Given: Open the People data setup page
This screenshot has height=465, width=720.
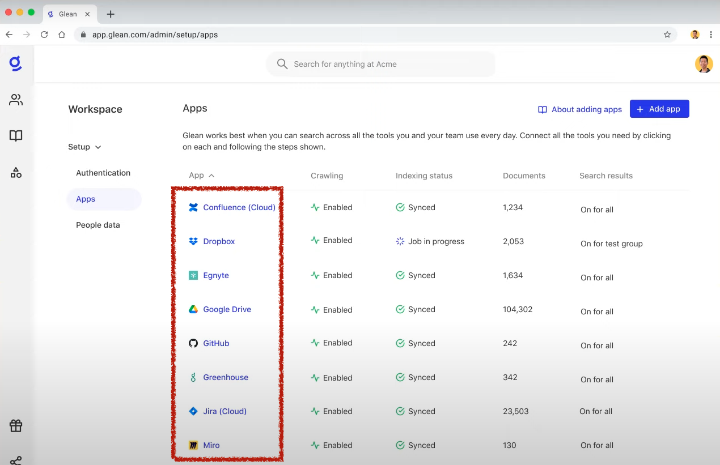Looking at the screenshot, I should click(x=98, y=225).
